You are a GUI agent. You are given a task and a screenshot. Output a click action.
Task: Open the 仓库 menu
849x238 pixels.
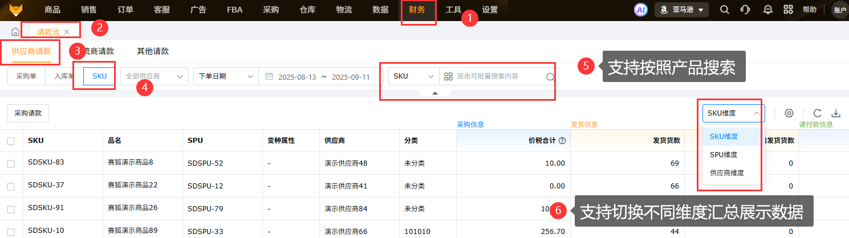[x=307, y=10]
